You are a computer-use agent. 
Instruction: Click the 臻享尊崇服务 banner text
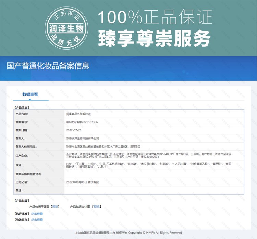[x=154, y=38]
